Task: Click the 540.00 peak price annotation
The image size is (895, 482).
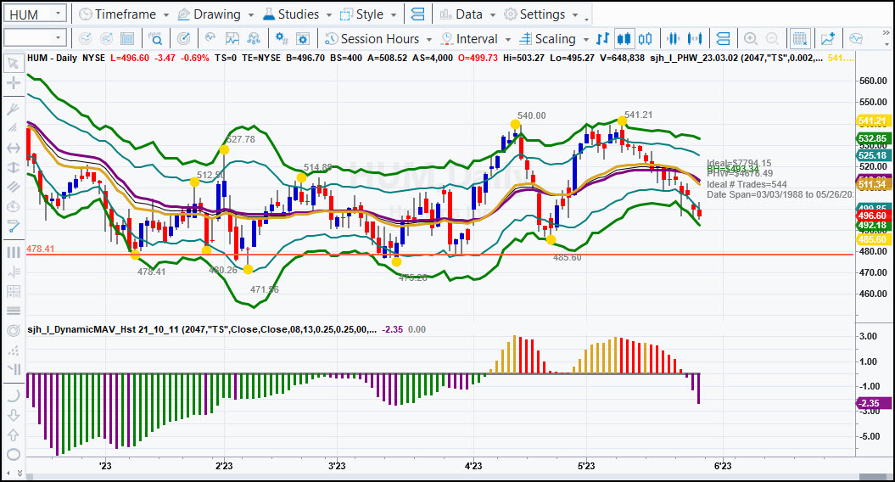Action: (x=531, y=116)
